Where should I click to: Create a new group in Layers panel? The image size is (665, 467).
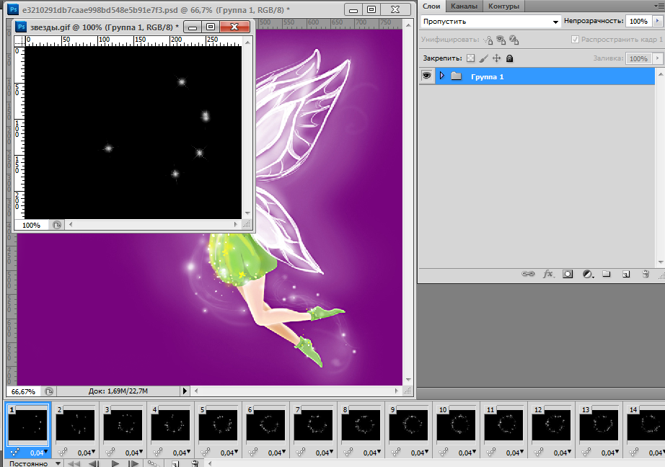pyautogui.click(x=607, y=274)
